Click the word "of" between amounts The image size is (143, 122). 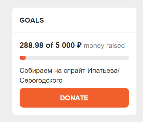click(49, 45)
